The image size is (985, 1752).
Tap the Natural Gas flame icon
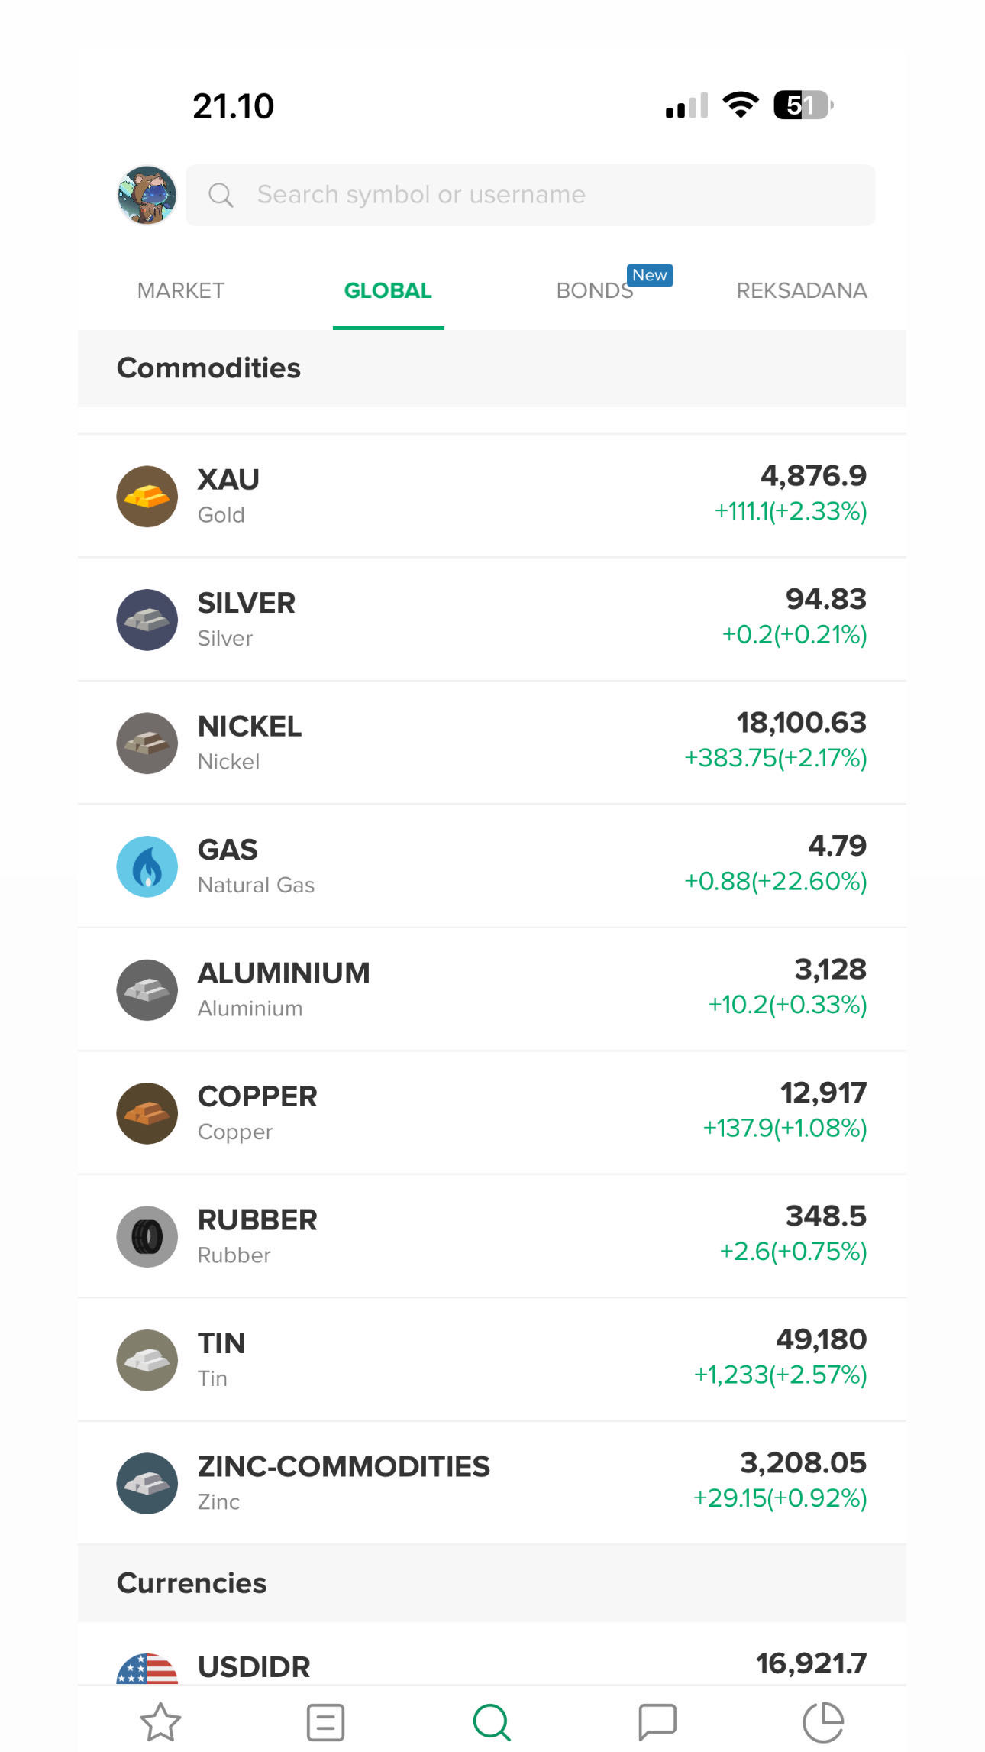147,866
